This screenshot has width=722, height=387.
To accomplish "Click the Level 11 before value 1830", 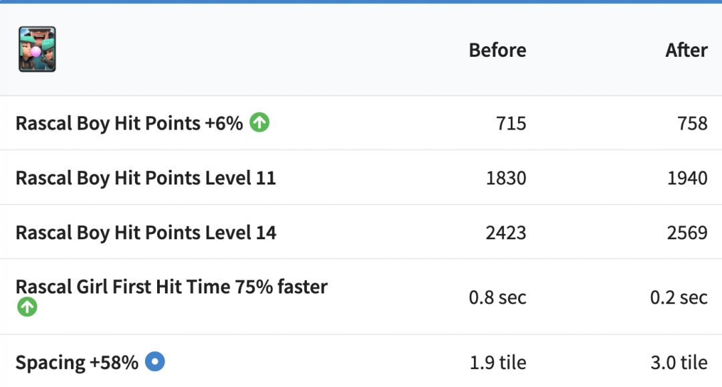I will pyautogui.click(x=506, y=178).
